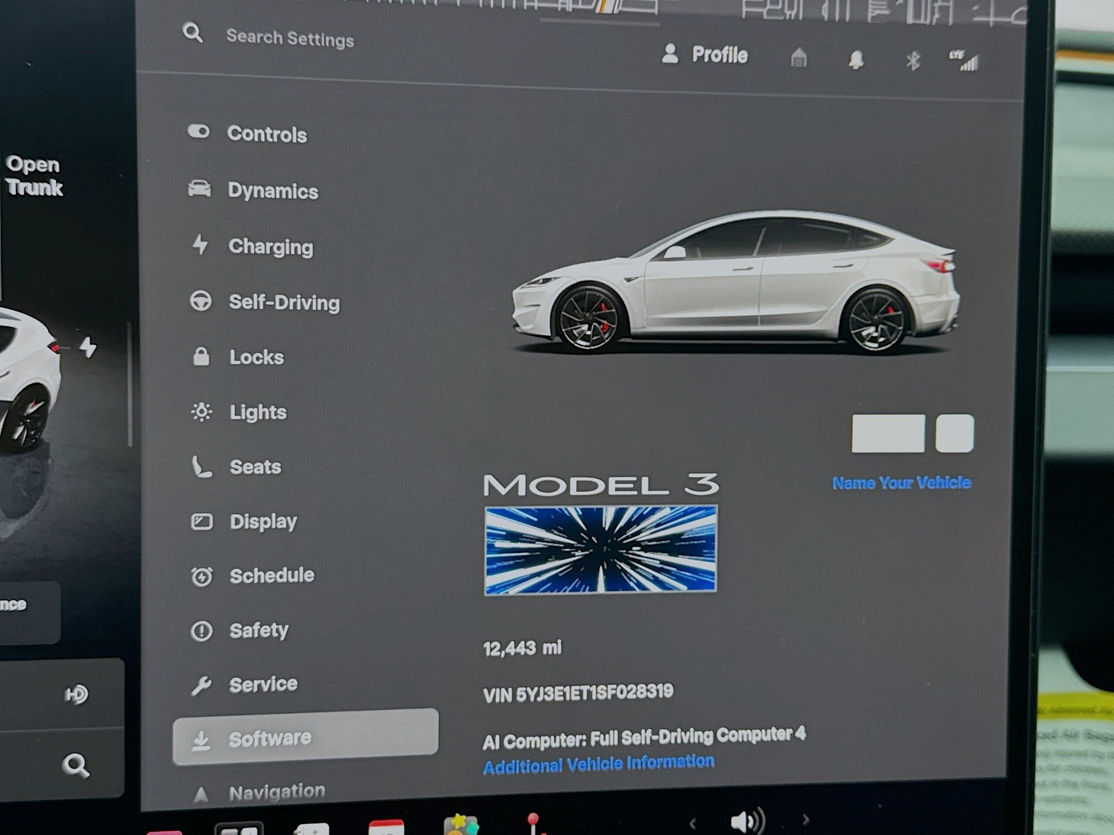Tap the AI Computer info line

[x=644, y=738]
